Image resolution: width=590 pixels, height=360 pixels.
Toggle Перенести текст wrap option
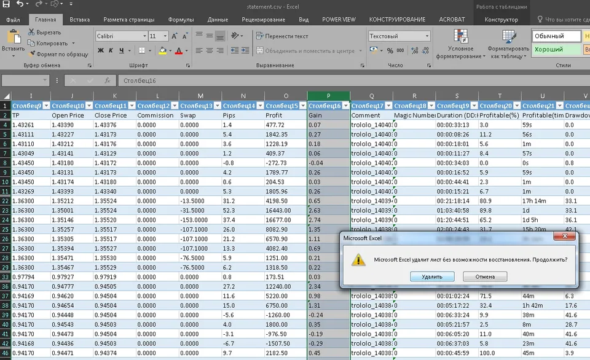click(x=282, y=36)
